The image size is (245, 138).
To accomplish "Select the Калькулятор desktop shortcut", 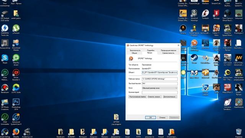I will coord(5,44).
